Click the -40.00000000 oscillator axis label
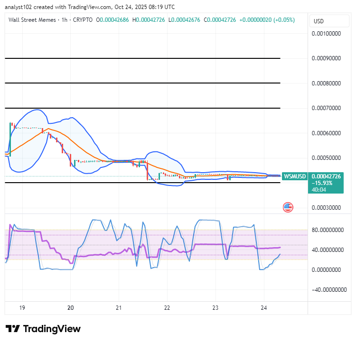 [x=329, y=290]
